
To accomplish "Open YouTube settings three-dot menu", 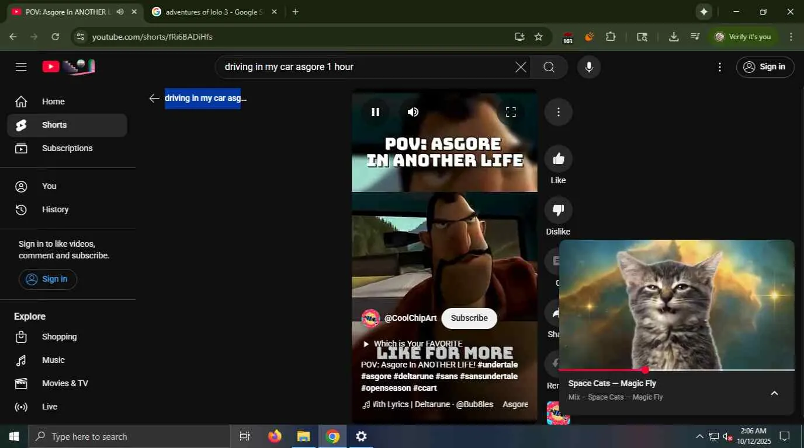I will pos(720,66).
